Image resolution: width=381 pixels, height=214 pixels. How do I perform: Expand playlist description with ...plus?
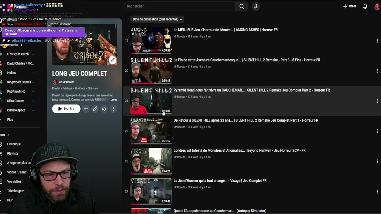coord(114,100)
